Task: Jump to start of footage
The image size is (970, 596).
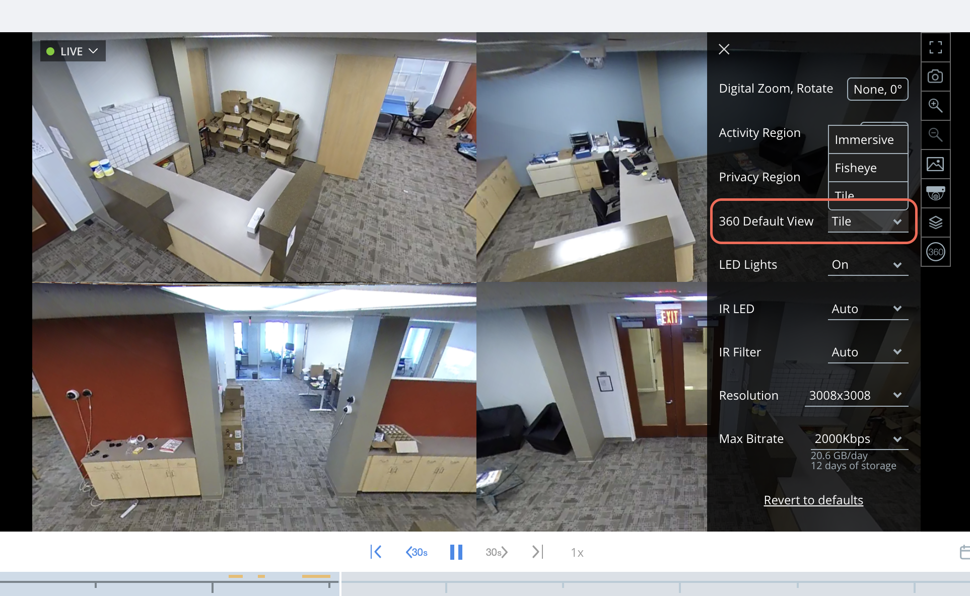Action: coord(376,552)
